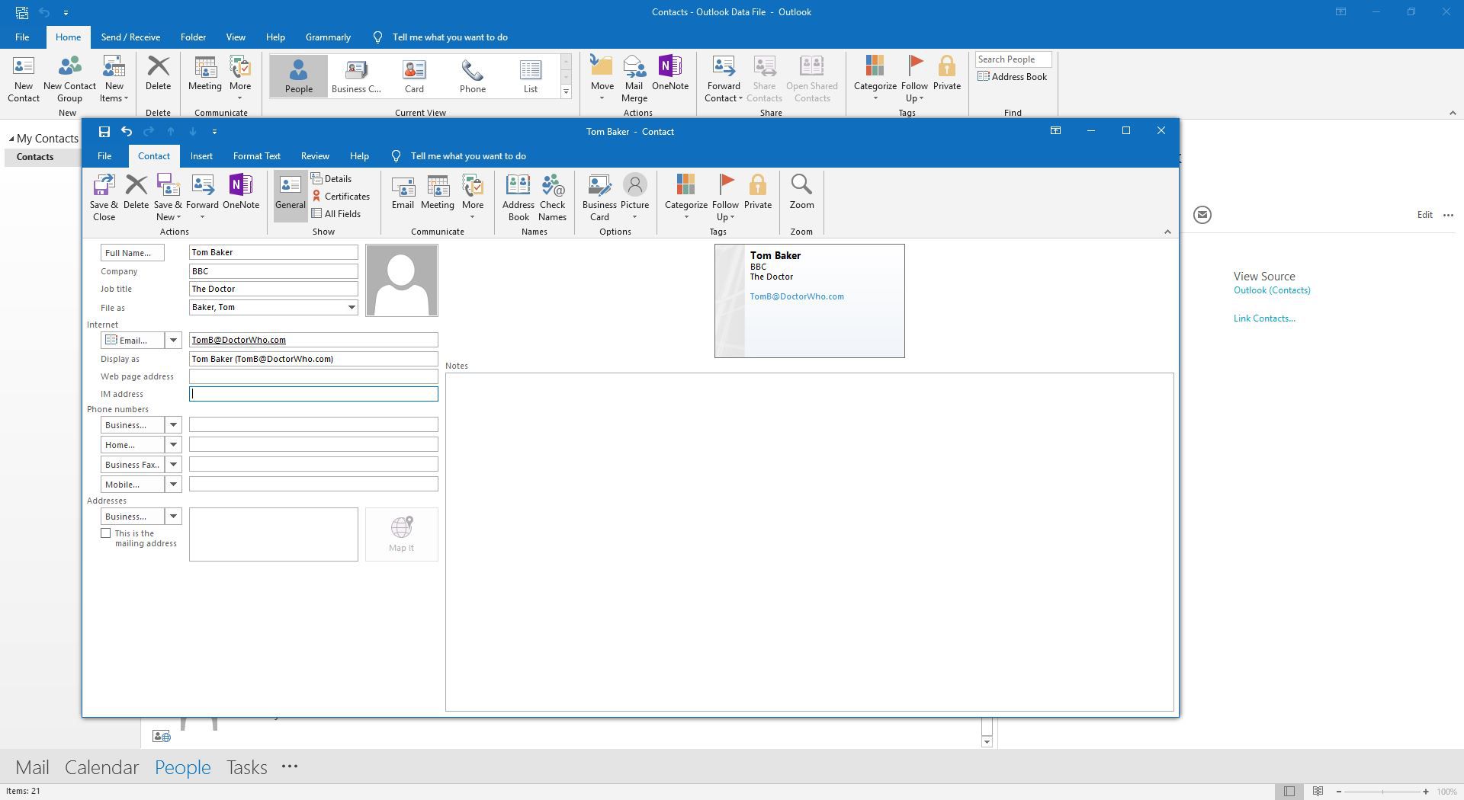Click Save & Close in contact window
This screenshot has height=800, width=1464.
[x=104, y=197]
